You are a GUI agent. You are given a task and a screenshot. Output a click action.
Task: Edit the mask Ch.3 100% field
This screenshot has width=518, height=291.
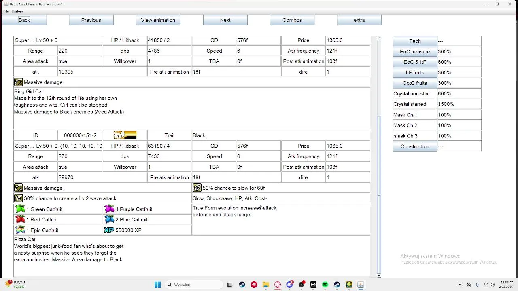click(x=459, y=136)
